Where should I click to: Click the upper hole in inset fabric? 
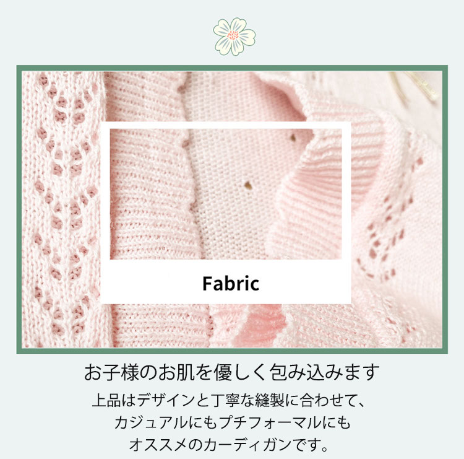tap(293, 137)
